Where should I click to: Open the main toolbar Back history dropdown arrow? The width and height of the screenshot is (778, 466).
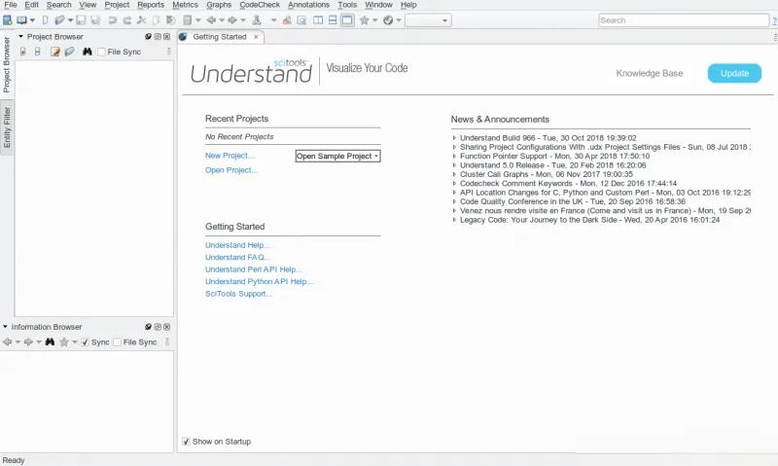click(222, 20)
